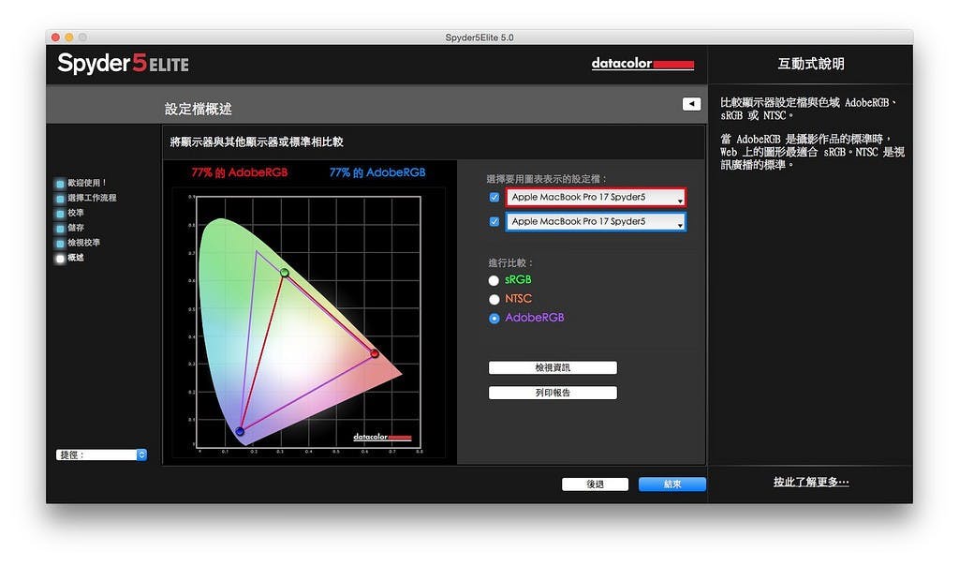Click the red 77% 的 AdobeRGB label

tap(239, 172)
